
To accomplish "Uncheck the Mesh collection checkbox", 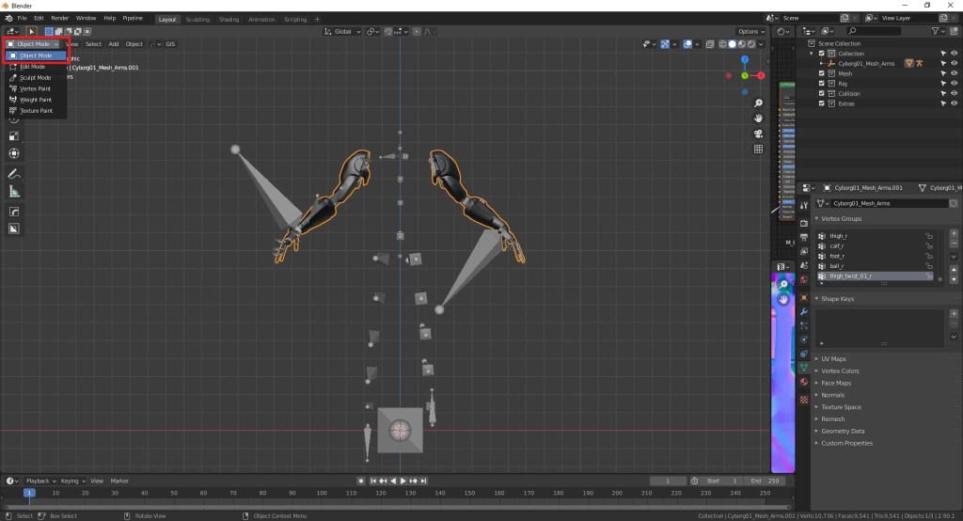I will [821, 73].
